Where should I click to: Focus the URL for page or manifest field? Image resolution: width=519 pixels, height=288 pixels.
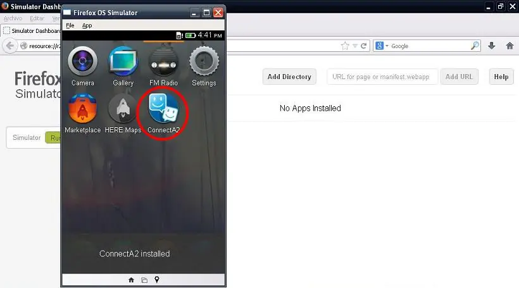coord(382,77)
